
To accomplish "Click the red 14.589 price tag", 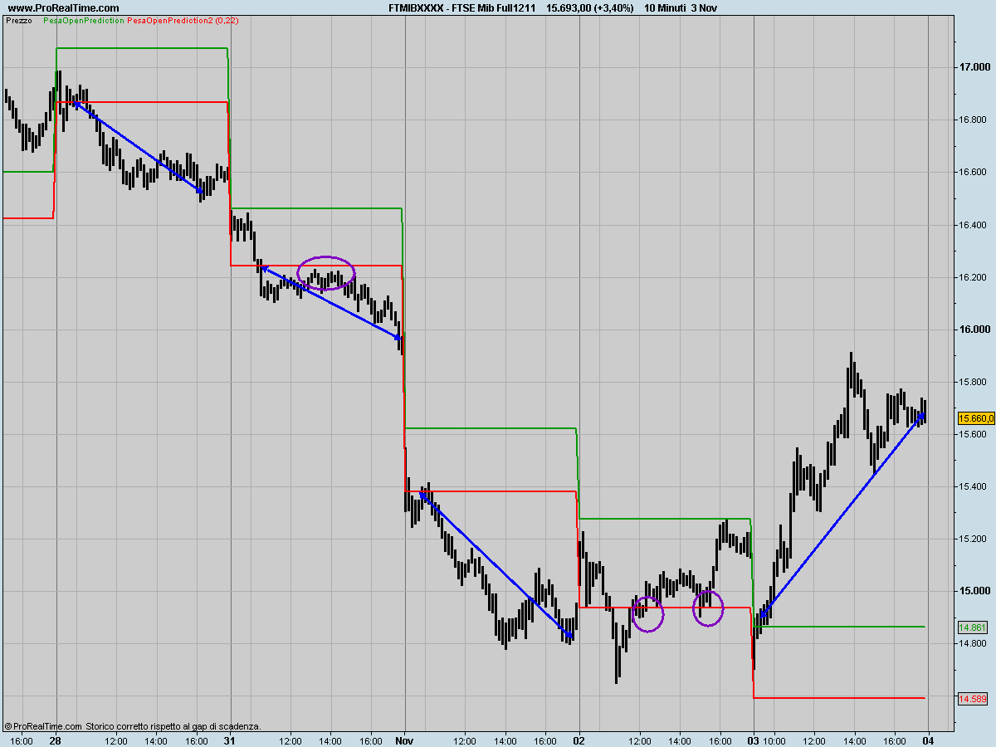I will pos(972,699).
